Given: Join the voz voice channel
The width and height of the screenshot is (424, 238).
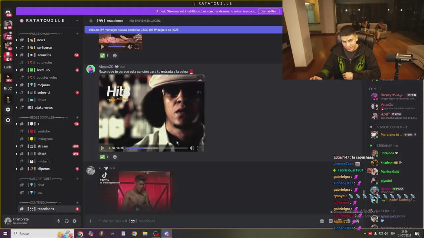Looking at the screenshot, I should pos(49,193).
